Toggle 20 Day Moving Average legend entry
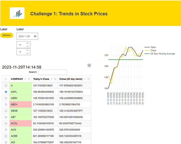This screenshot has width=181, height=144. [x=160, y=54]
